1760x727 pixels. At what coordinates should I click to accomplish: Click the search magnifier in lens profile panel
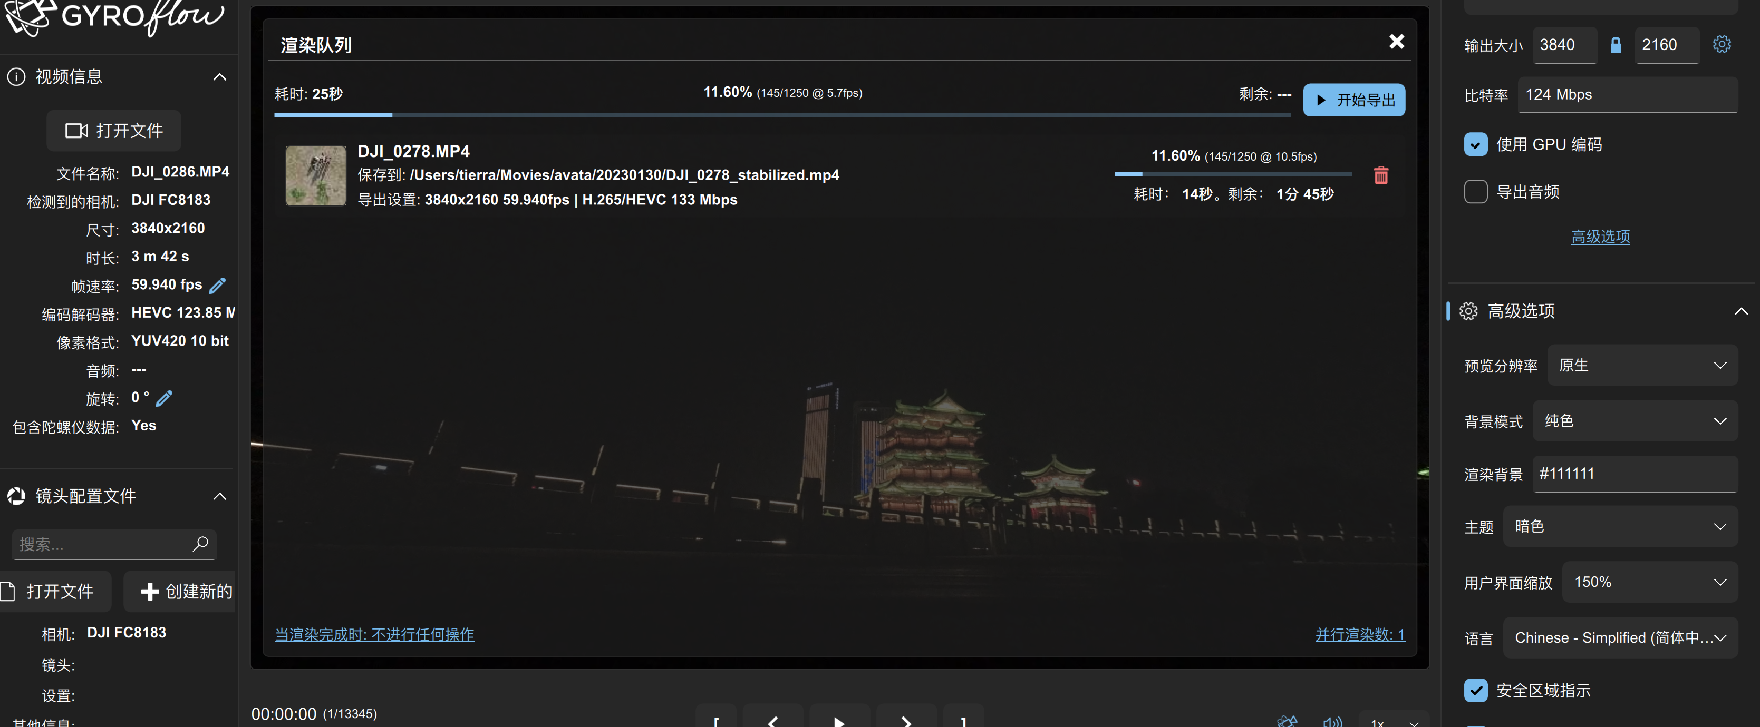click(x=201, y=544)
